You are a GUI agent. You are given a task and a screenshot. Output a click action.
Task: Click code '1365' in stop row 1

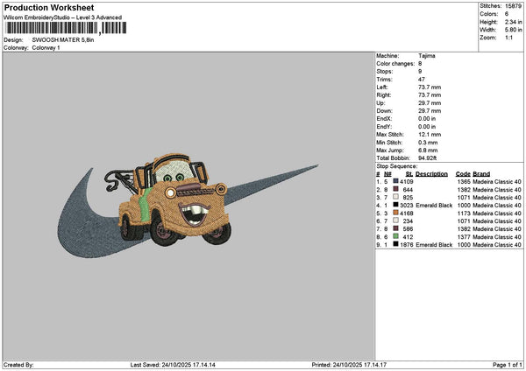click(464, 181)
